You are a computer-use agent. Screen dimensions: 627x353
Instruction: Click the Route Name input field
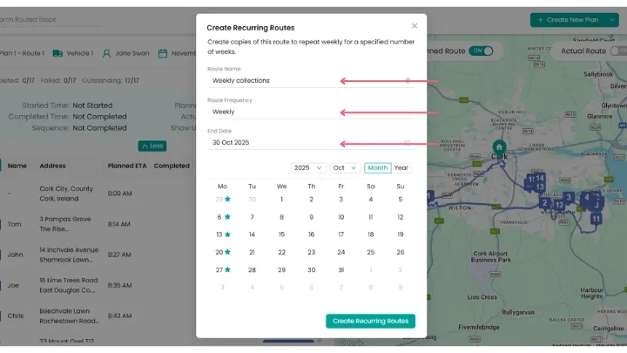[305, 80]
